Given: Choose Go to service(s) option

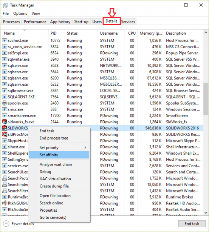Looking at the screenshot, I should [x=59, y=218].
